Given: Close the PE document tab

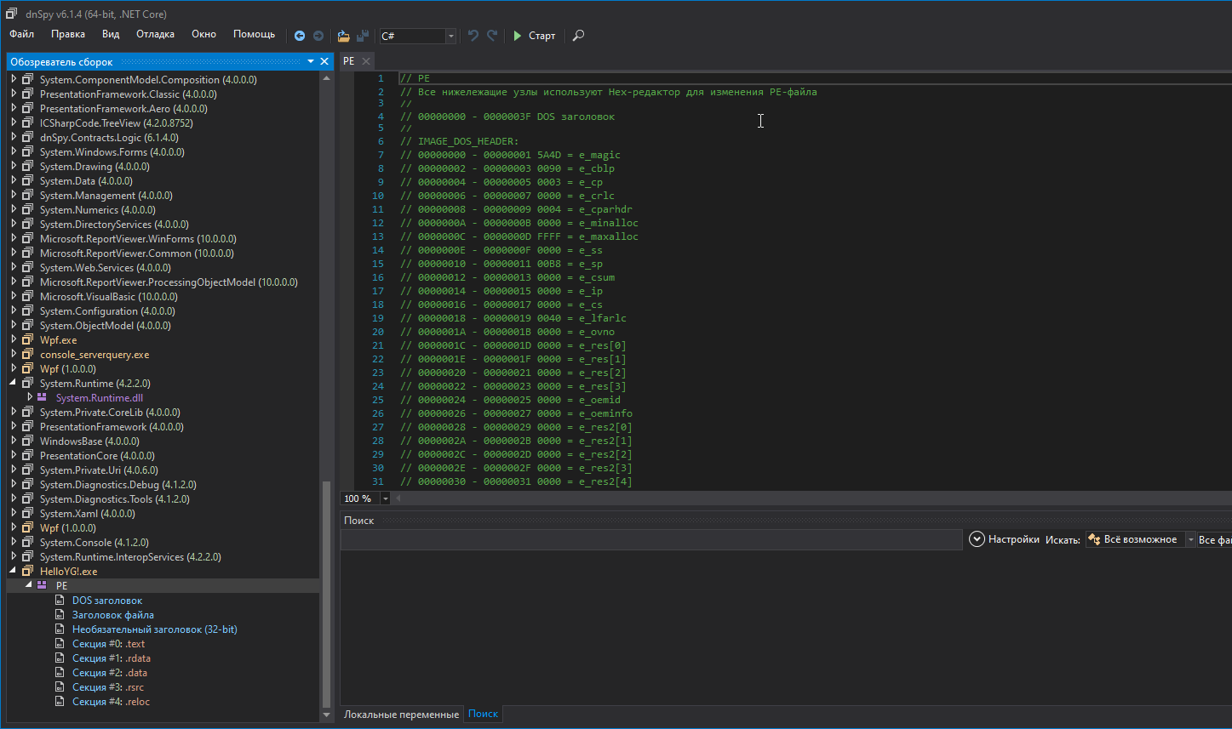Looking at the screenshot, I should 366,61.
